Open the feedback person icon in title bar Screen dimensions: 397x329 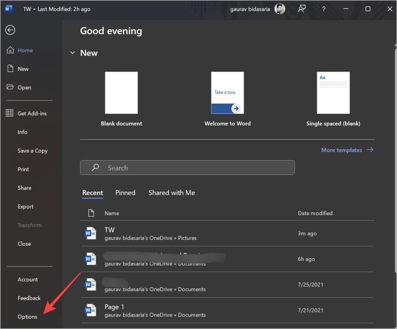point(302,9)
